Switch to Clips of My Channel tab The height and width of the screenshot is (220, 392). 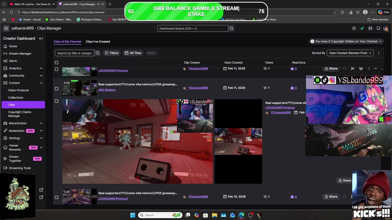pos(67,42)
